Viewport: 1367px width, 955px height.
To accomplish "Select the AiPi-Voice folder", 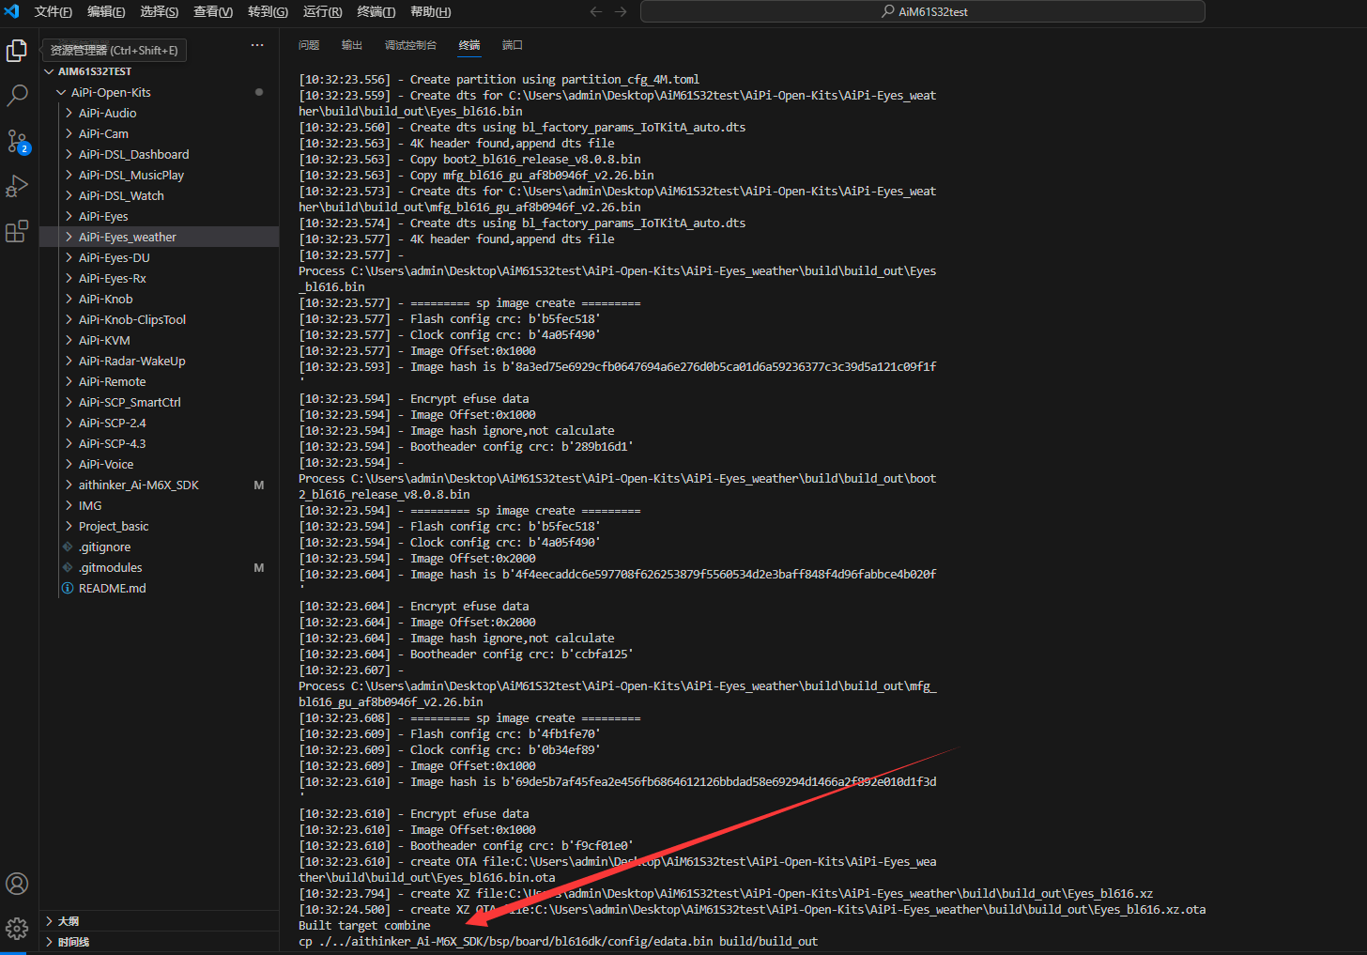I will pos(159,464).
